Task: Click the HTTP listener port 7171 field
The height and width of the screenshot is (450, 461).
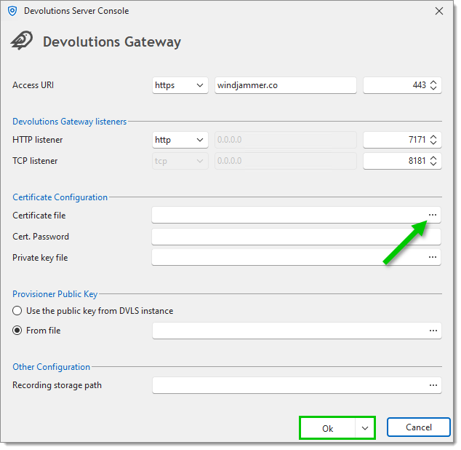Action: (402, 140)
